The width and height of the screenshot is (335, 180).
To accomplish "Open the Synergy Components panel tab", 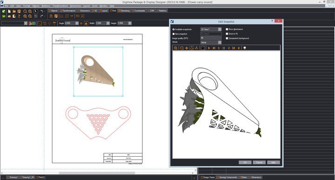I will 227,177.
